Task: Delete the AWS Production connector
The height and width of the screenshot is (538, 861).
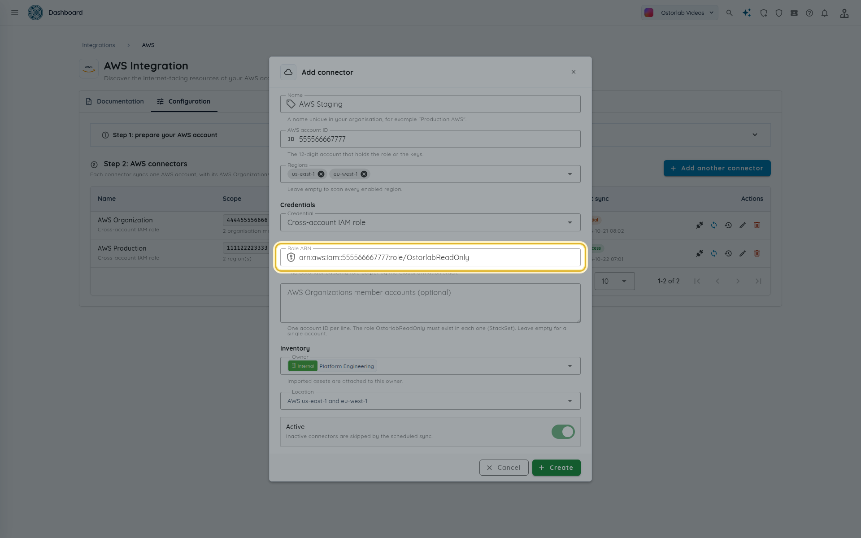Action: [757, 253]
